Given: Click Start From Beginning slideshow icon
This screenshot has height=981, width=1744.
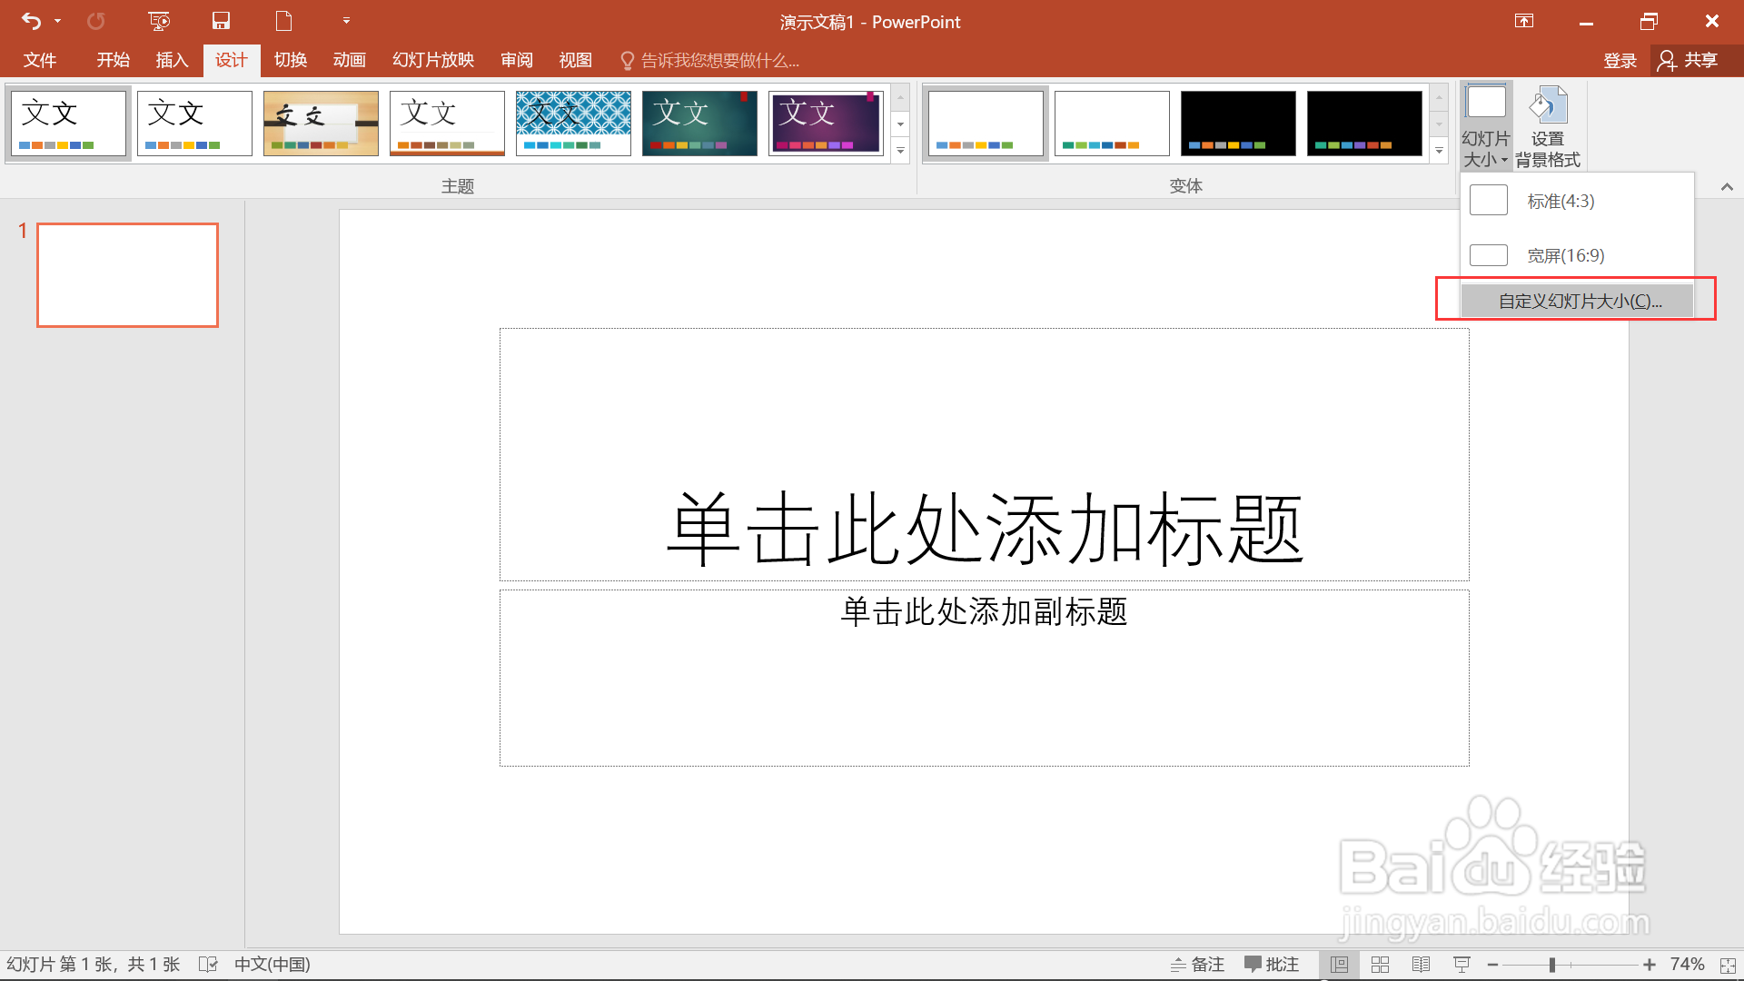Looking at the screenshot, I should click(159, 21).
